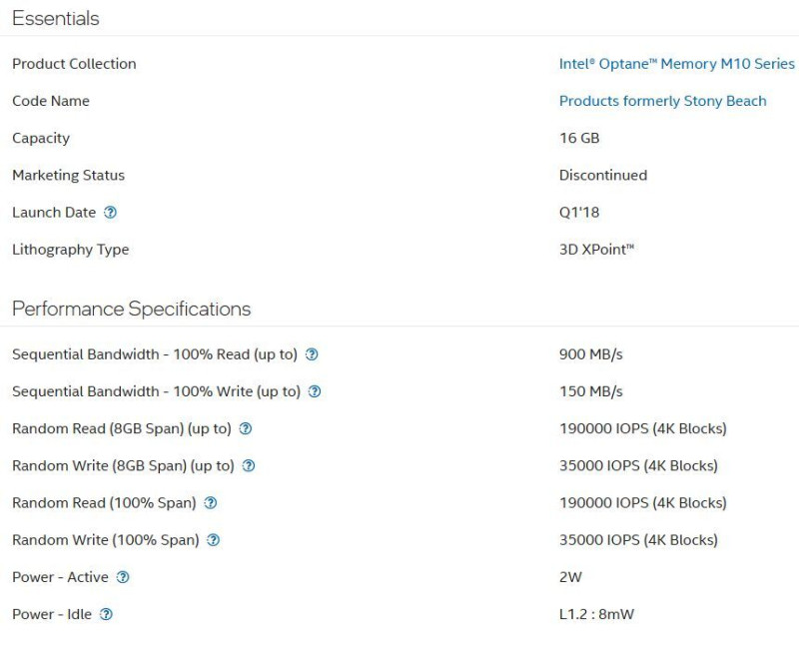Show info for Random Read (8GB Span)
The height and width of the screenshot is (647, 799).
246,428
